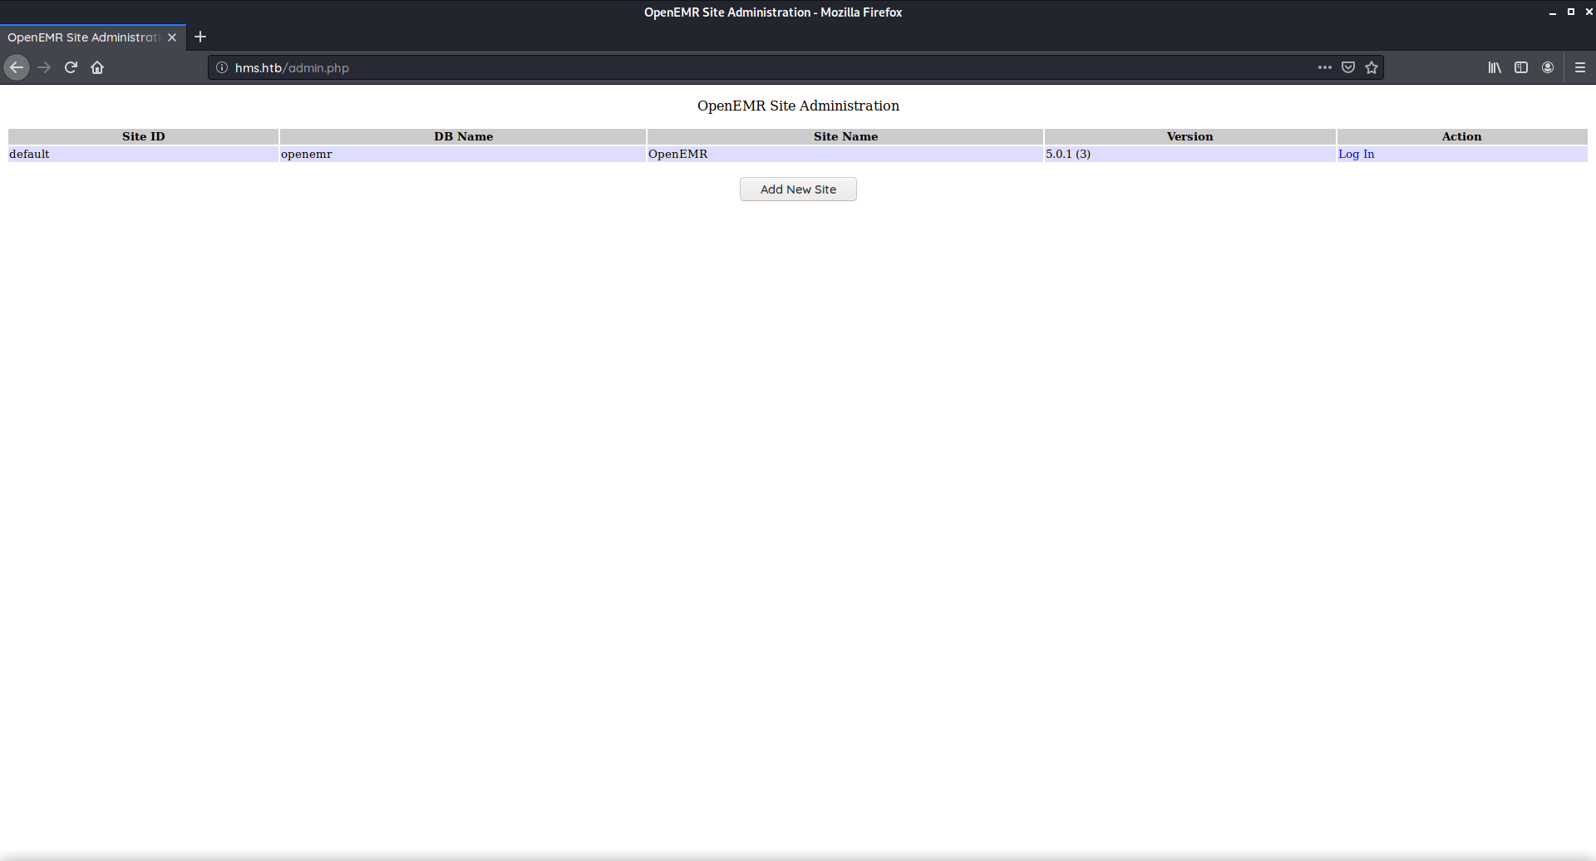This screenshot has height=861, width=1596.
Task: Open the Firefox Library panel
Action: [x=1494, y=67]
